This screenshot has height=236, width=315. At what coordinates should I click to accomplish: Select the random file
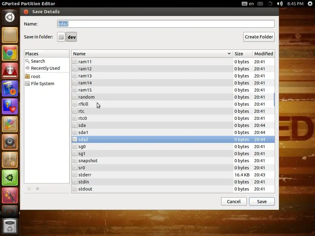(173, 97)
